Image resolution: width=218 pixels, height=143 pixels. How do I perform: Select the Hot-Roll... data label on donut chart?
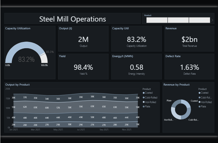tap(169, 120)
